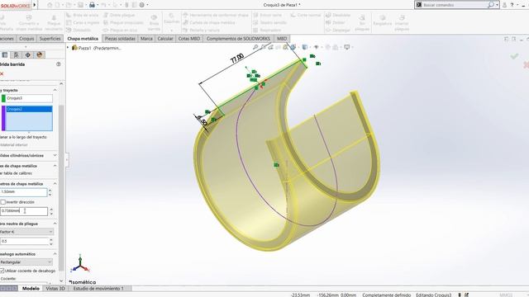
Task: Click the Desplegar ribbon tool
Action: point(338,30)
